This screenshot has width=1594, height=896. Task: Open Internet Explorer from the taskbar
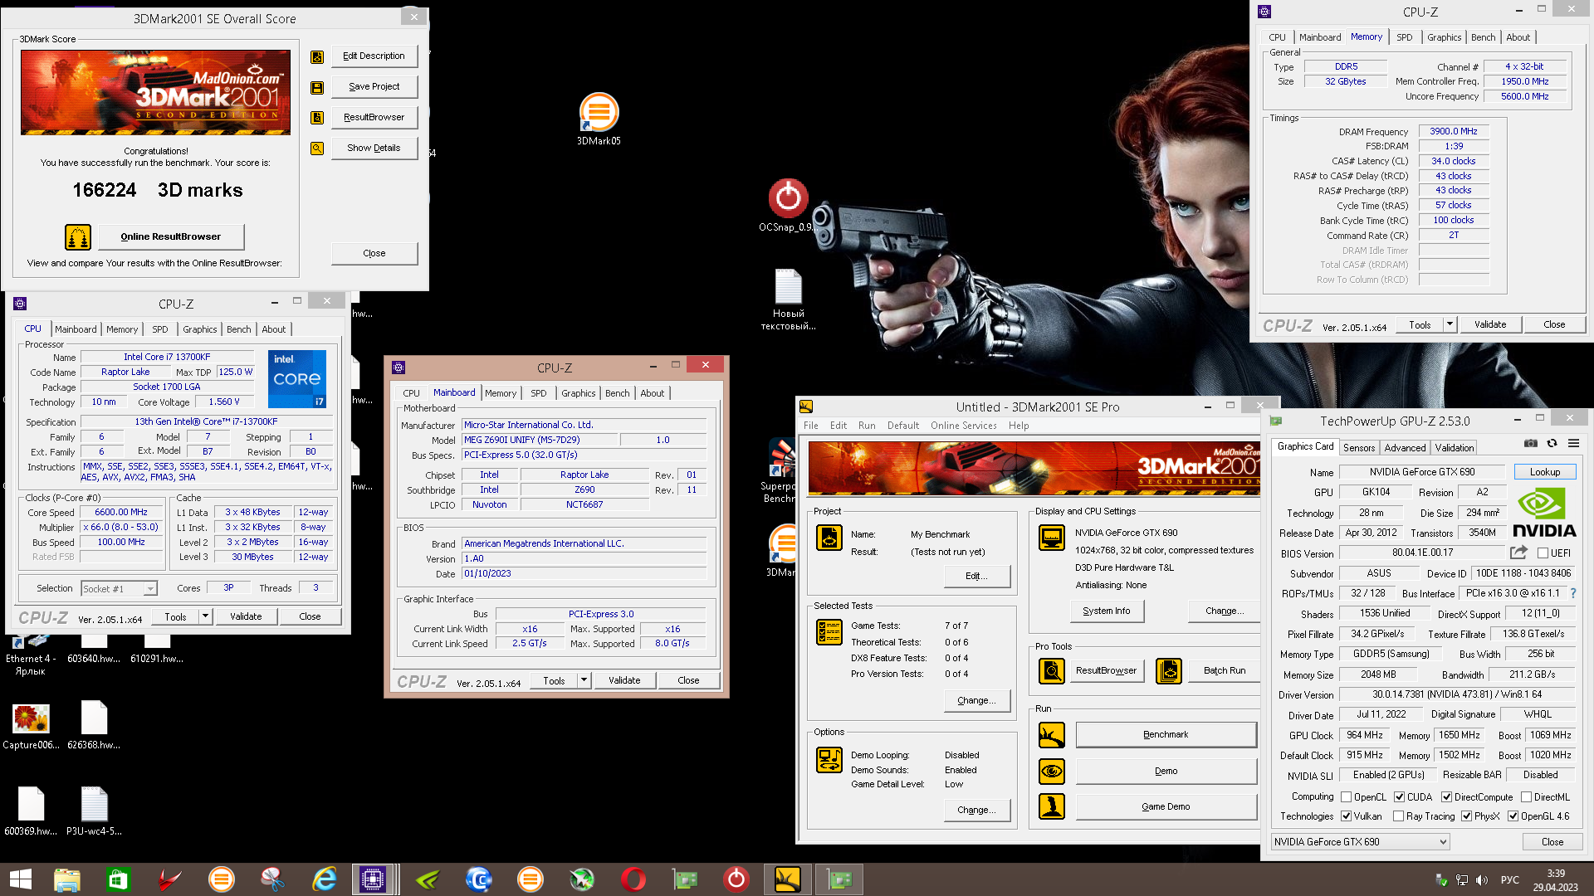(x=324, y=879)
